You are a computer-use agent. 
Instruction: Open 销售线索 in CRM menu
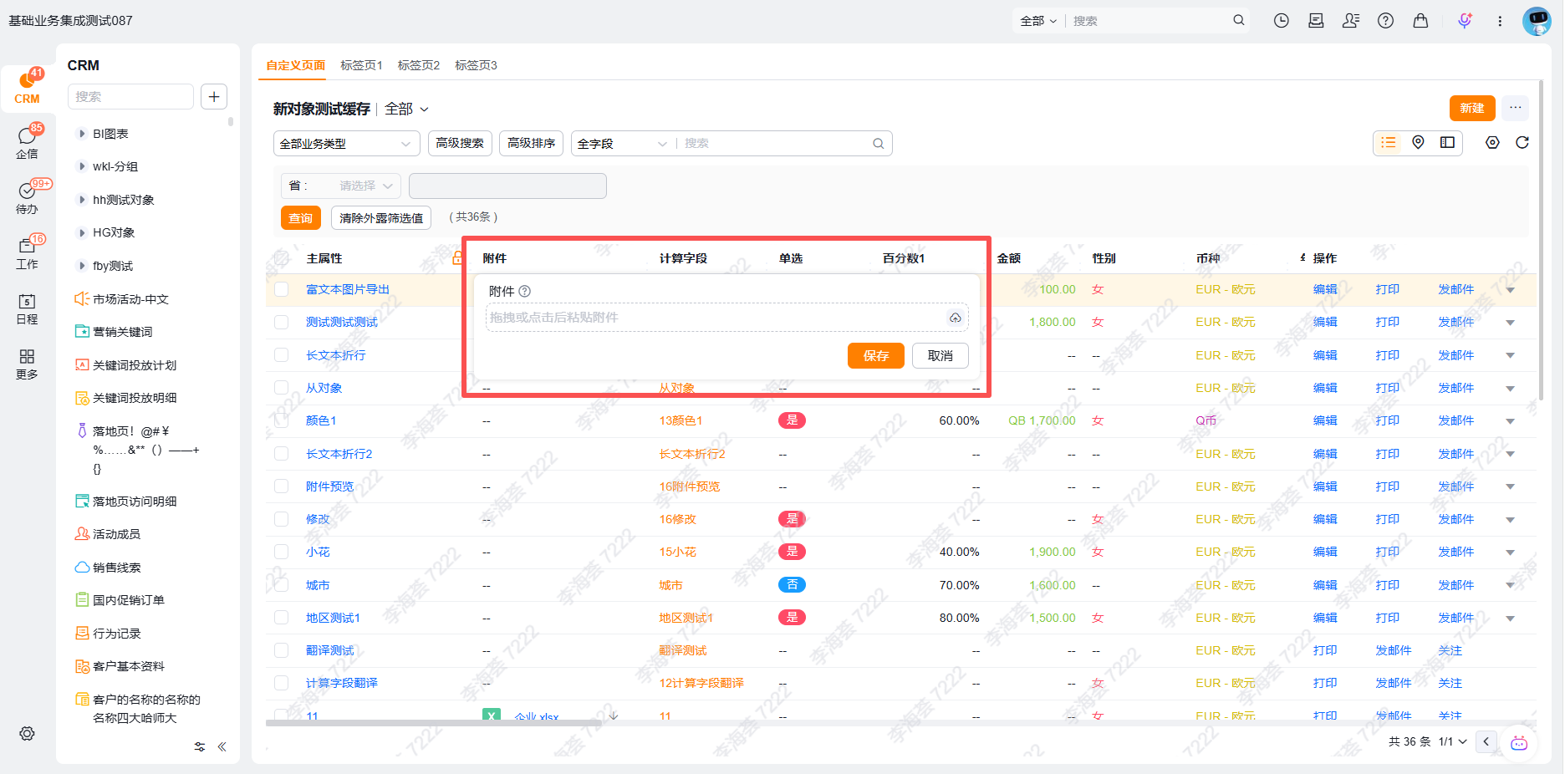coord(117,568)
